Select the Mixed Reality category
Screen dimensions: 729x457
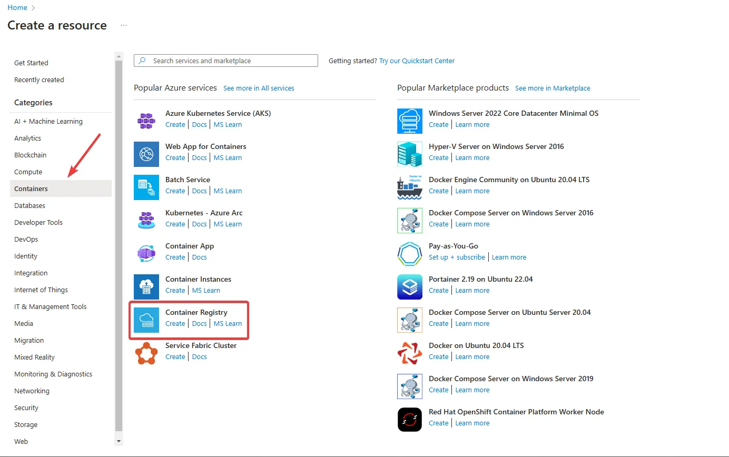coord(61,357)
